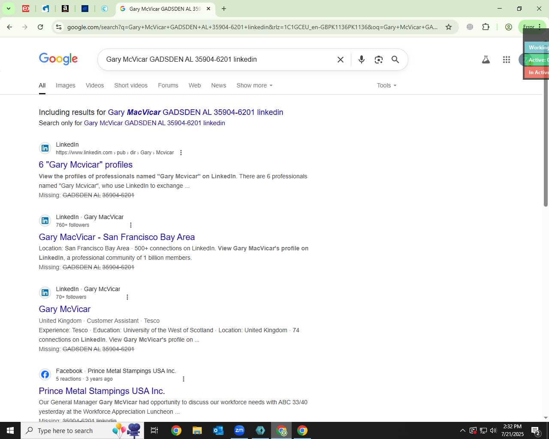The width and height of the screenshot is (549, 439).
Task: Switch to Forums tab
Action: pyautogui.click(x=168, y=85)
